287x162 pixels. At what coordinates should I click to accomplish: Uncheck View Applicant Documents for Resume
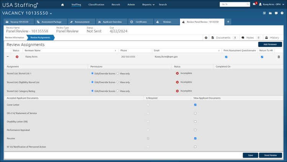(195, 138)
